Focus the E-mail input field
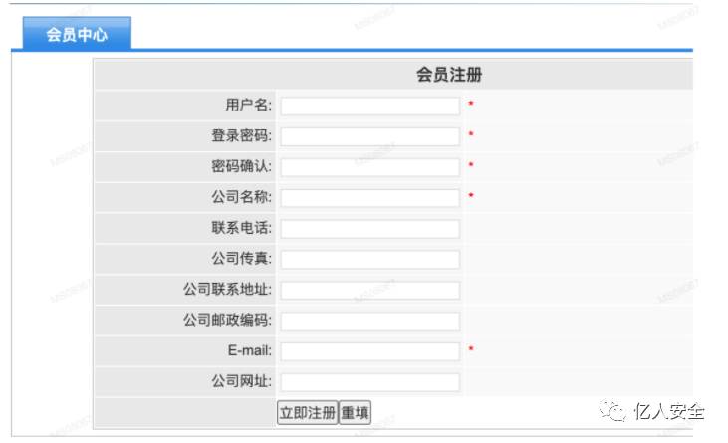The image size is (728, 443). 369,351
